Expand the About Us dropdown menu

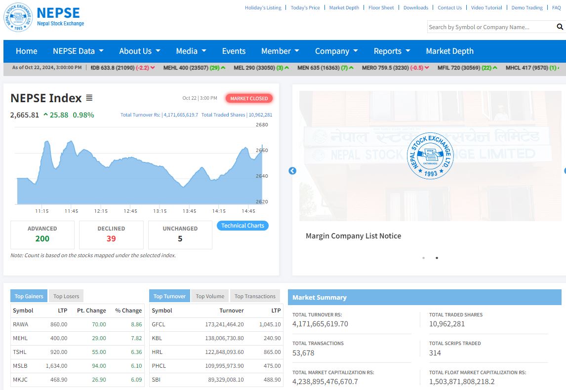140,51
